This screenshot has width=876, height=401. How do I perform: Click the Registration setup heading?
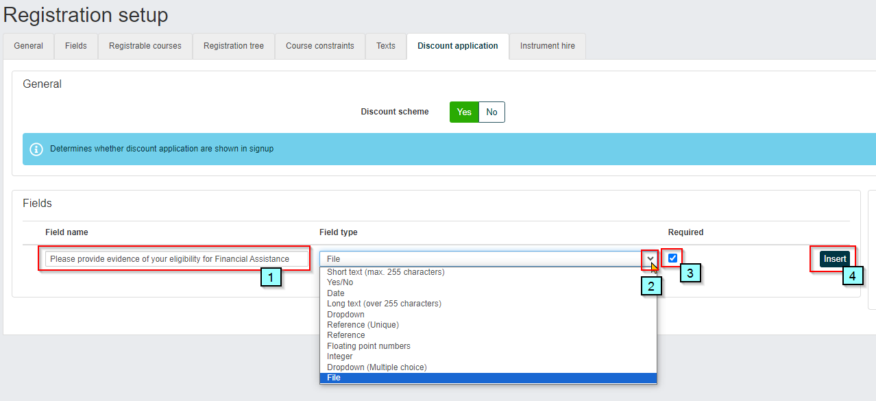tap(86, 14)
